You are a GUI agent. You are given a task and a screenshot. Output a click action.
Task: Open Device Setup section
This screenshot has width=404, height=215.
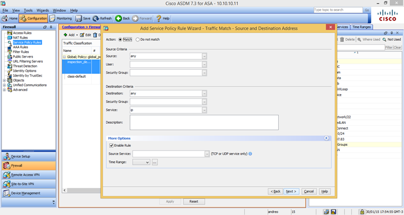29,156
